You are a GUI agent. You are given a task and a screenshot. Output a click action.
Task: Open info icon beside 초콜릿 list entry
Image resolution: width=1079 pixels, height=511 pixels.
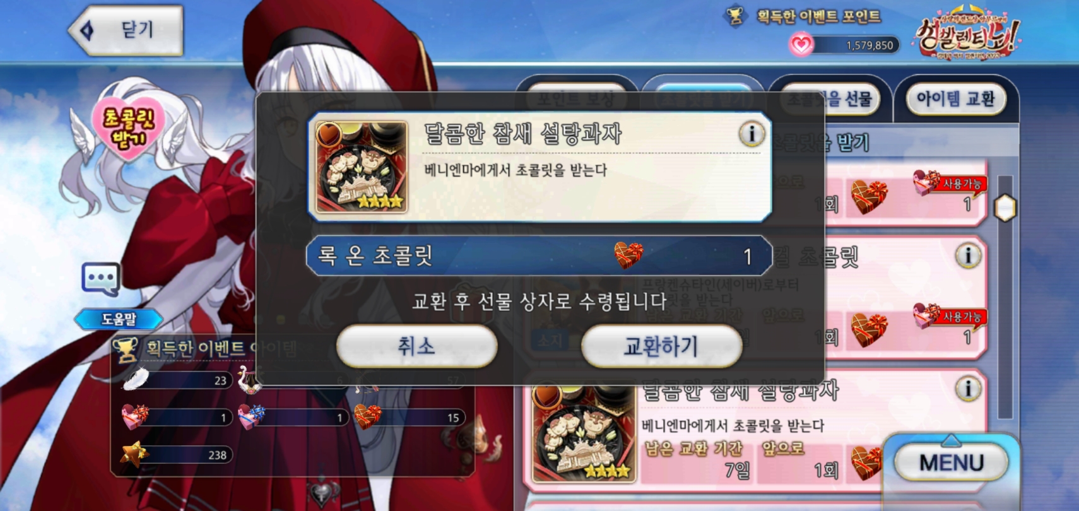pos(968,255)
